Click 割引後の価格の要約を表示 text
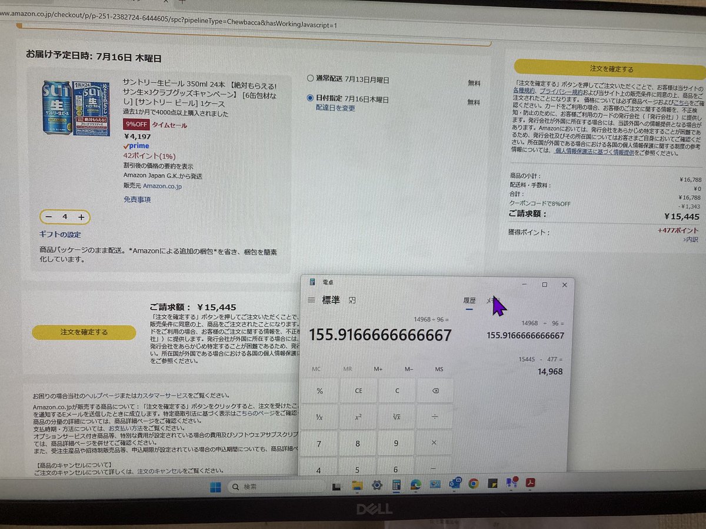Image resolution: width=706 pixels, height=529 pixels. pyautogui.click(x=158, y=166)
